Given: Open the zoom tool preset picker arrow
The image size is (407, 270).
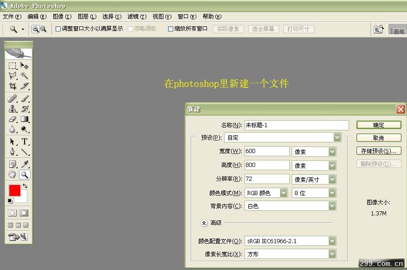Looking at the screenshot, I should point(23,29).
